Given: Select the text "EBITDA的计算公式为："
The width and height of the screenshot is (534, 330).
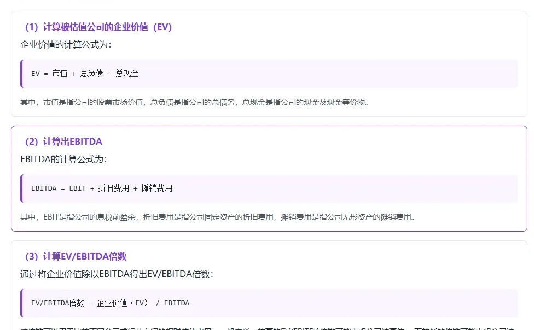Looking at the screenshot, I should 64,160.
